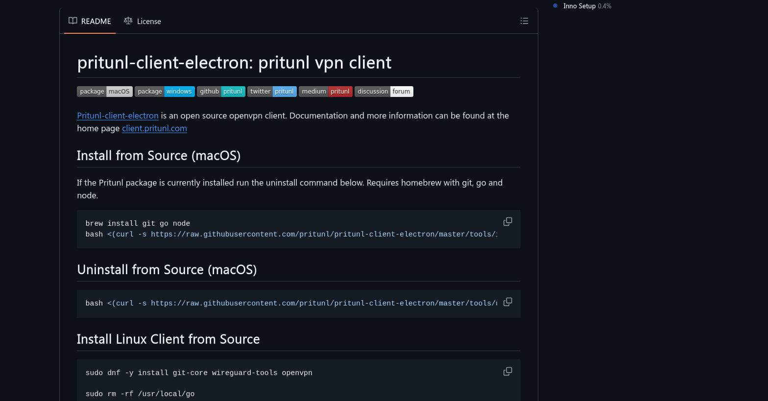Open the github pritunl badge
768x401 pixels.
click(221, 92)
